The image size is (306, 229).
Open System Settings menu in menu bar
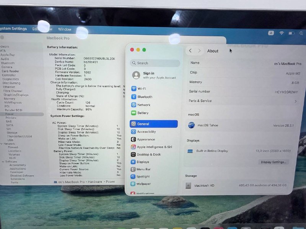click(x=13, y=29)
